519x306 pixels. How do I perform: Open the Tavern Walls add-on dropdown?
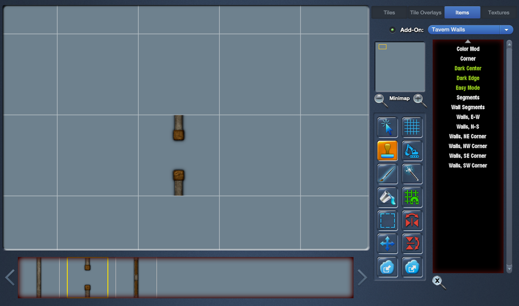pos(470,30)
